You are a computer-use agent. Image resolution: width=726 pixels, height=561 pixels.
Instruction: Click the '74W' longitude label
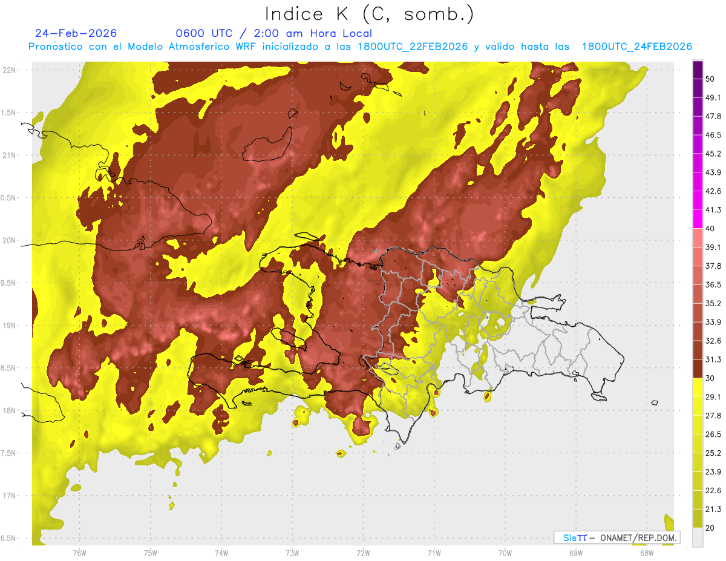coord(221,553)
